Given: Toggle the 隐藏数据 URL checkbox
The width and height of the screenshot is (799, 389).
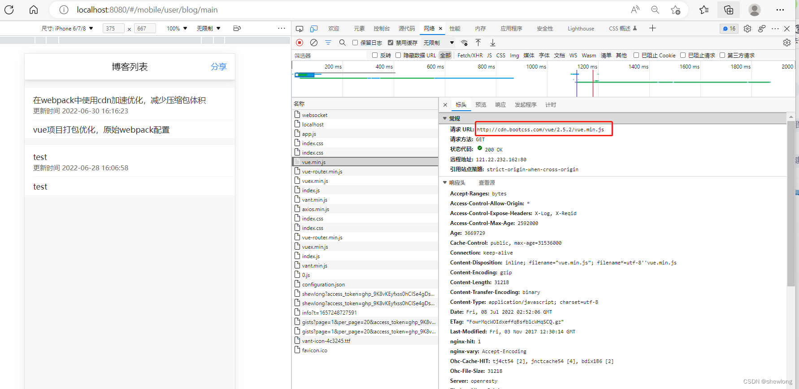Looking at the screenshot, I should click(x=398, y=55).
